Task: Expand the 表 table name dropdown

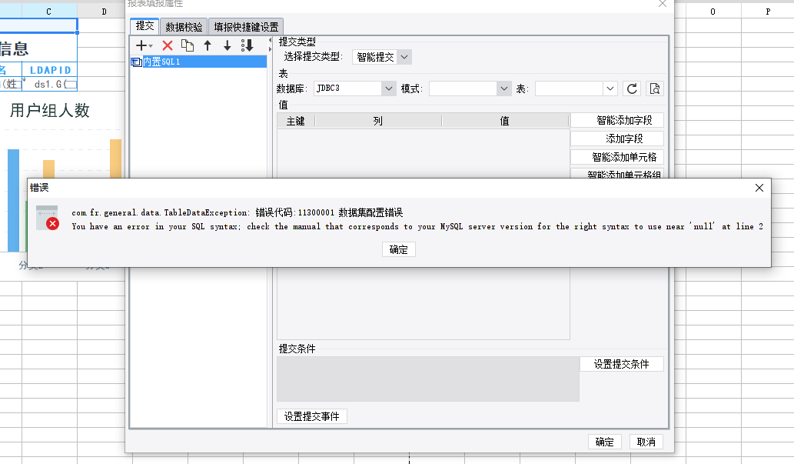Action: pyautogui.click(x=610, y=88)
